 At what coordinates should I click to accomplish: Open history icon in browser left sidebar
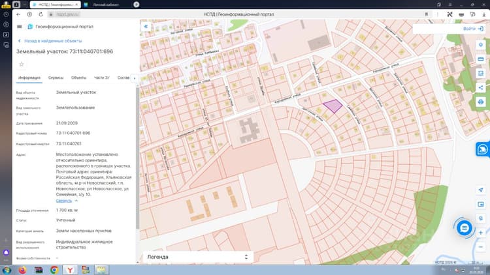coord(6,14)
